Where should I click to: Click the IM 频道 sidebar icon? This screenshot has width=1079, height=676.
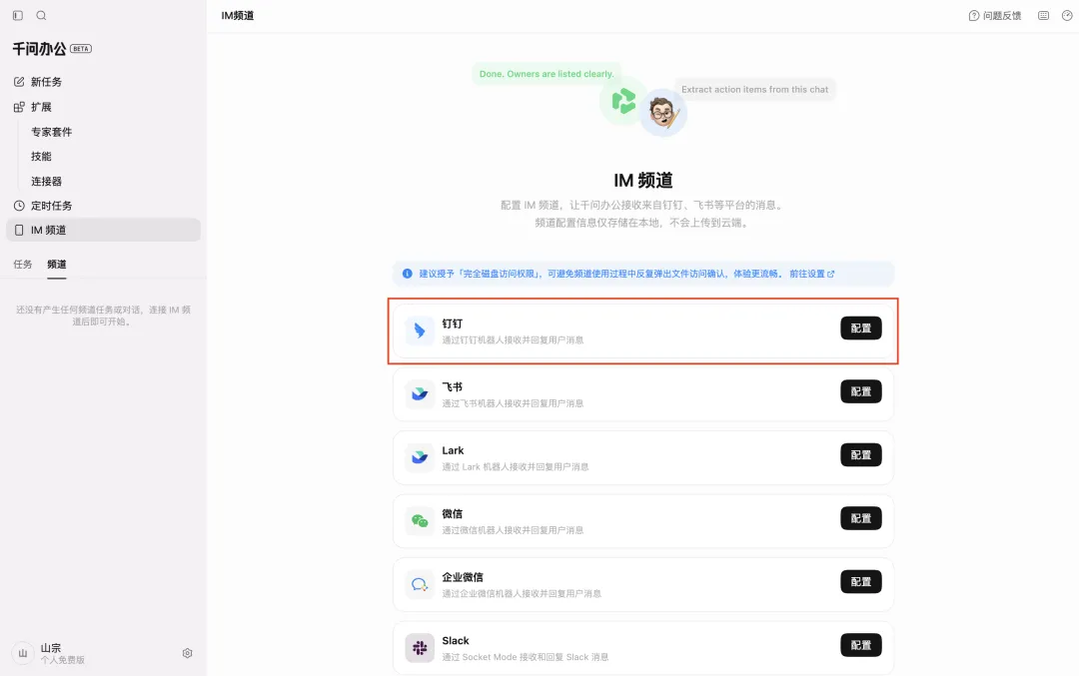(19, 231)
